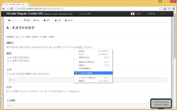Choose 検証(I) in the context menu

tap(93, 81)
